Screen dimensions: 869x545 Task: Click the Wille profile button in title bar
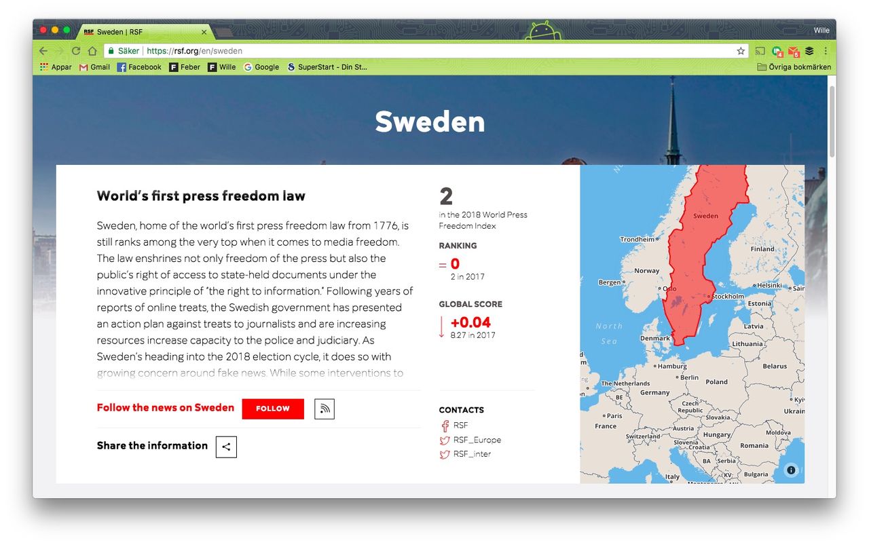pos(822,31)
